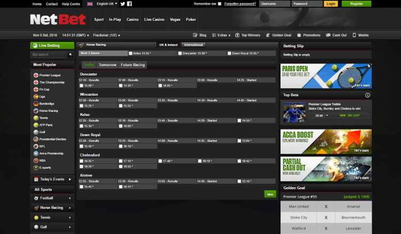
Task: Open the Fractional odds format dropdown
Action: 105,35
